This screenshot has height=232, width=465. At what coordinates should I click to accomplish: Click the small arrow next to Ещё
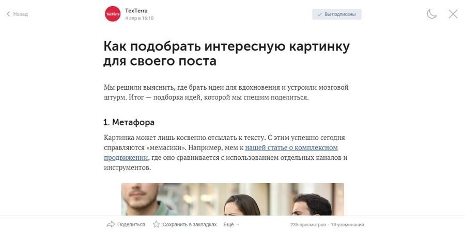(x=238, y=225)
